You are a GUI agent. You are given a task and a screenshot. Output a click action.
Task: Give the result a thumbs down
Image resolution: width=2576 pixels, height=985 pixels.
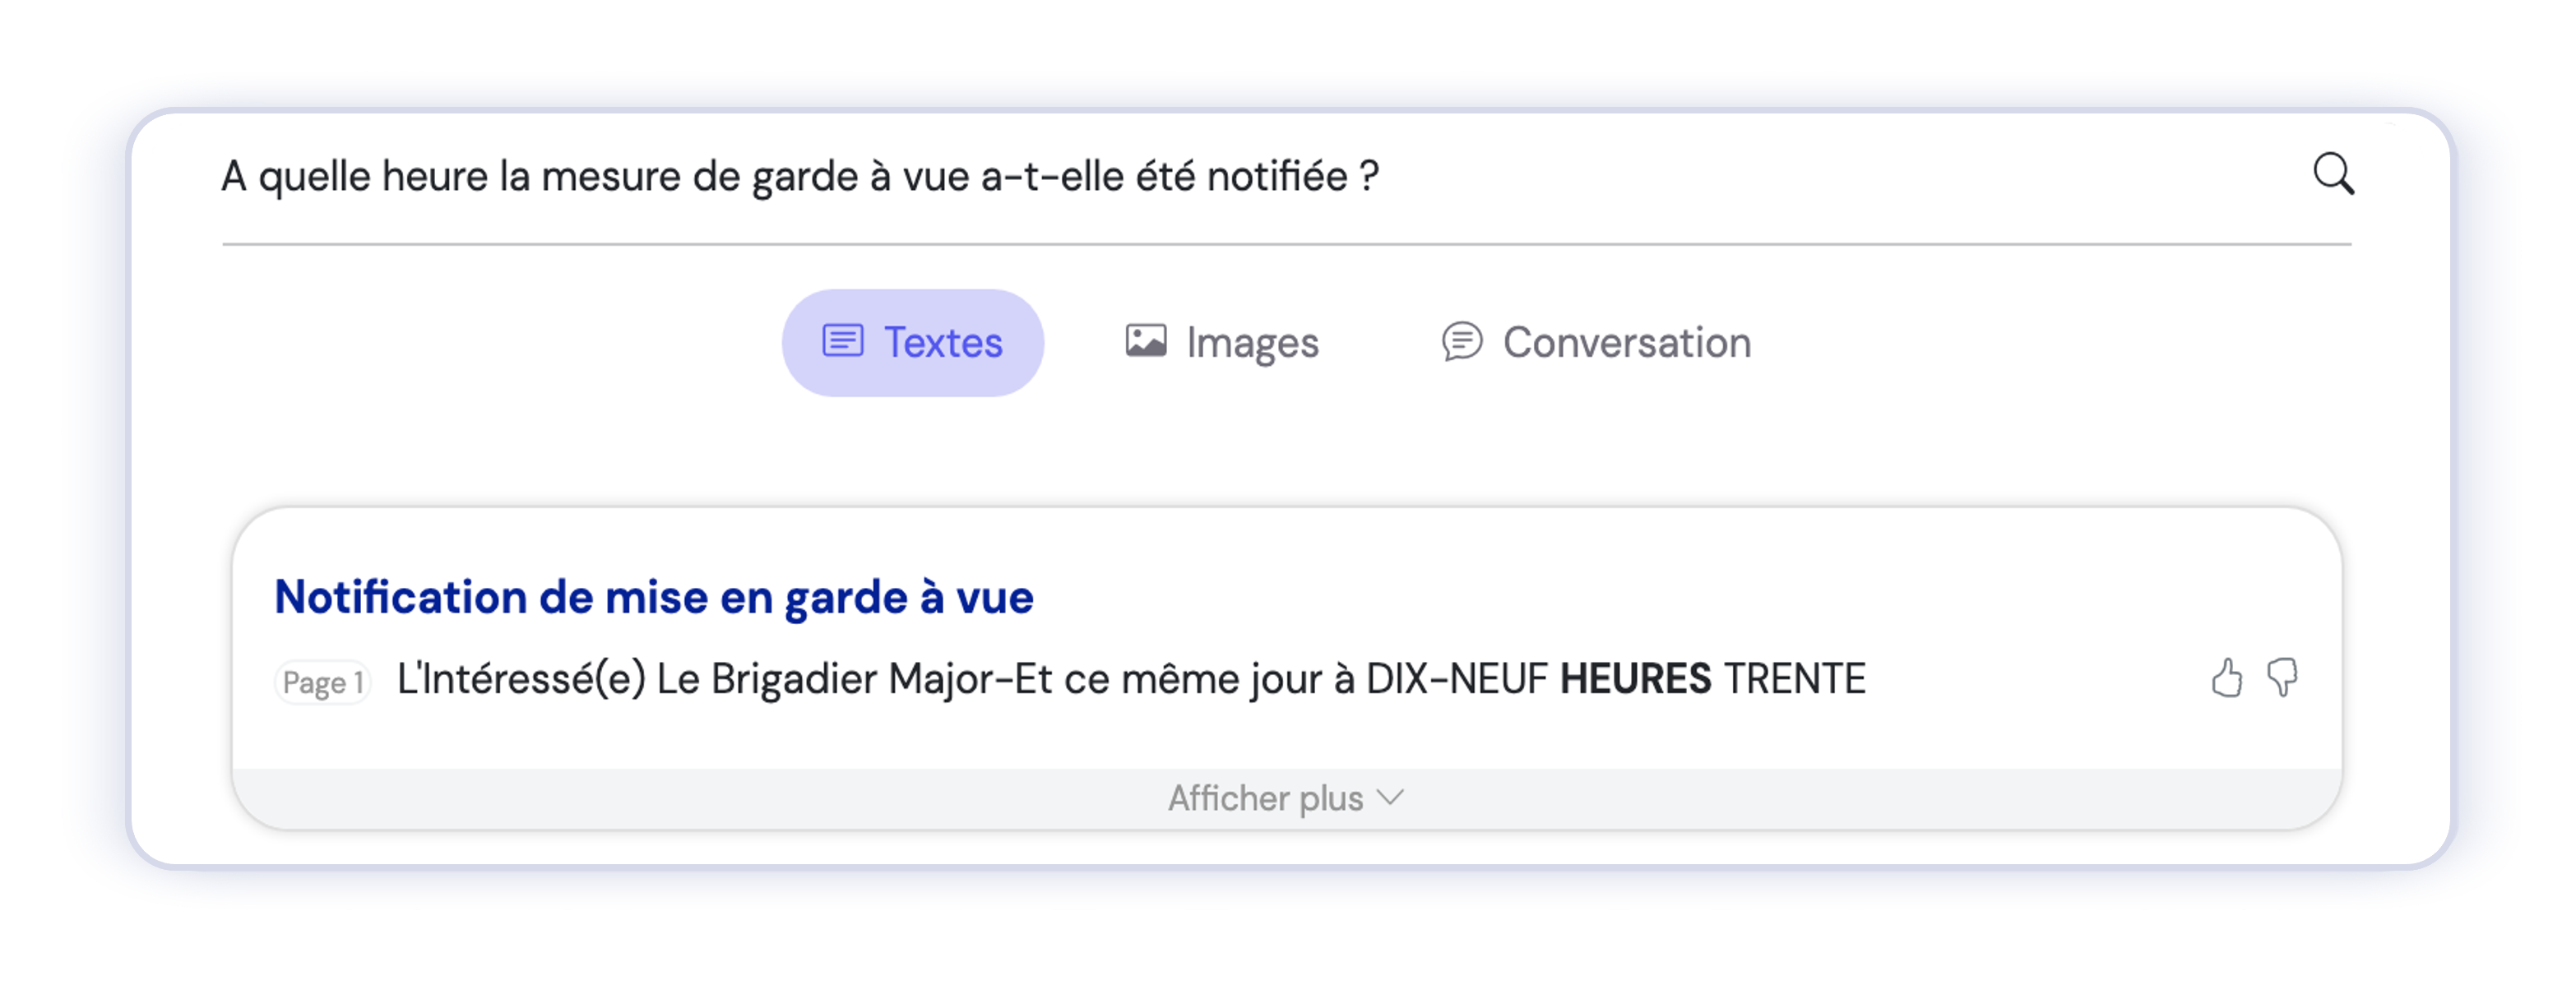(2282, 678)
